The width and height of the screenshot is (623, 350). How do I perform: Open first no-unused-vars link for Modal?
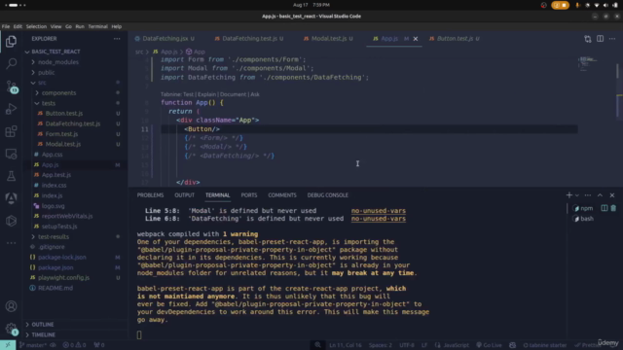tap(379, 211)
